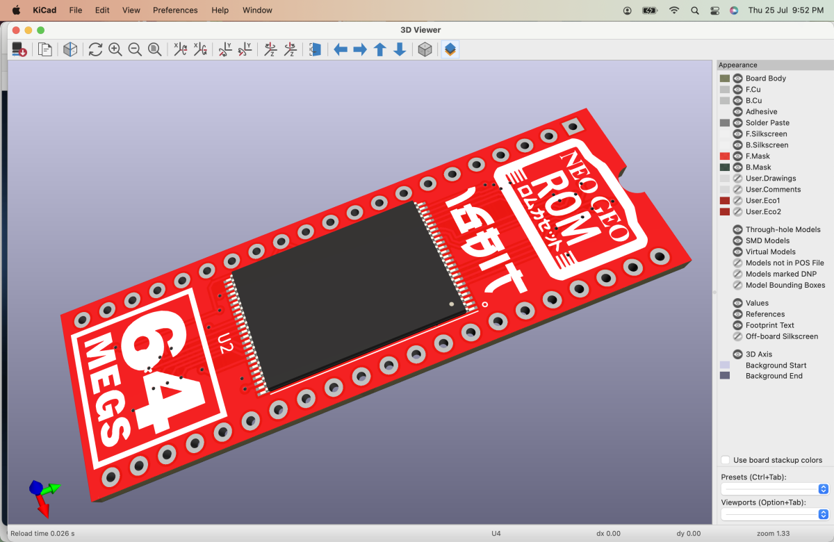
Task: Flip the board view
Action: click(315, 49)
